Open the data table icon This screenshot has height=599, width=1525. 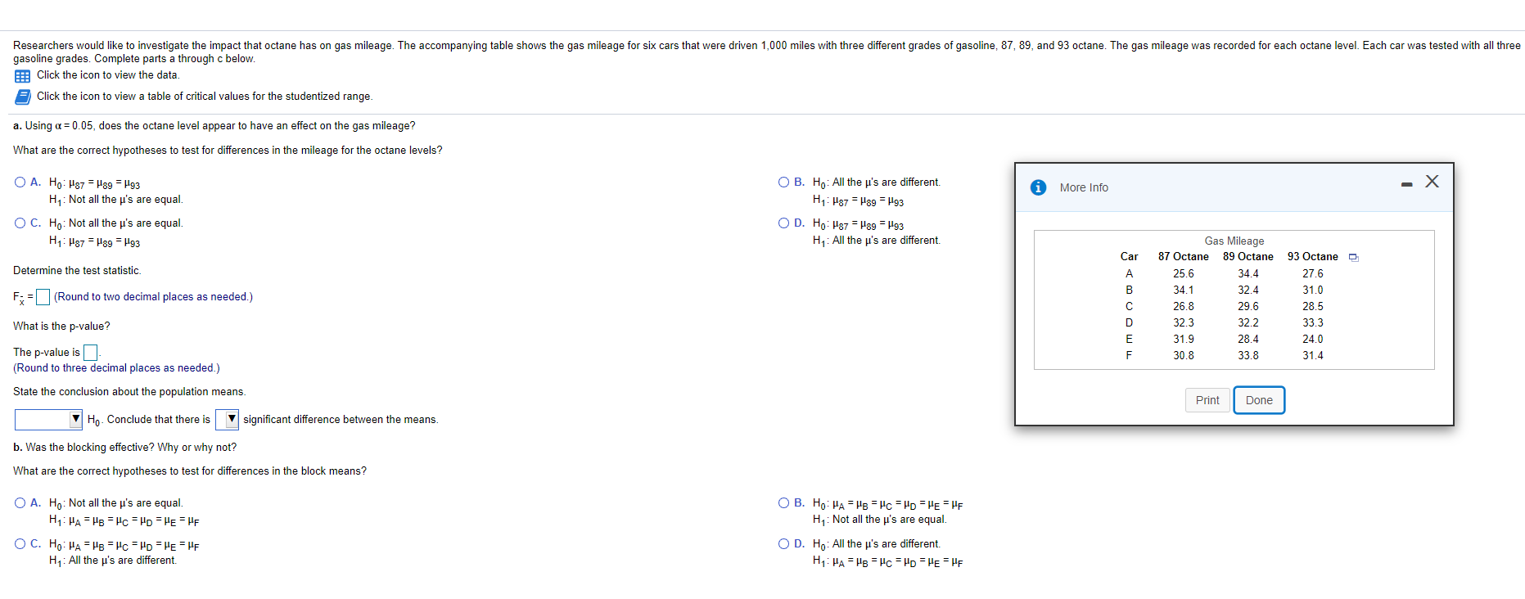[x=22, y=76]
